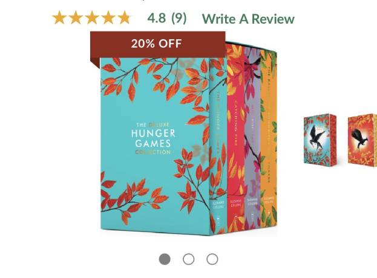Click the first gold rating star

tap(59, 18)
